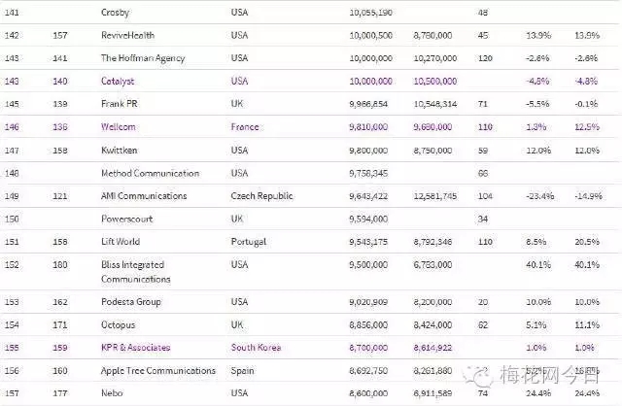Click the Podesta Group name
This screenshot has height=406, width=622.
click(131, 302)
